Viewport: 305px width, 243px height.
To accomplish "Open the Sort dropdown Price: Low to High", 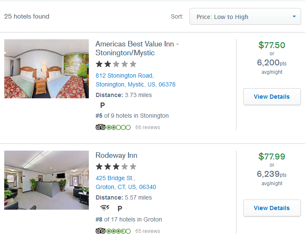I will (245, 17).
